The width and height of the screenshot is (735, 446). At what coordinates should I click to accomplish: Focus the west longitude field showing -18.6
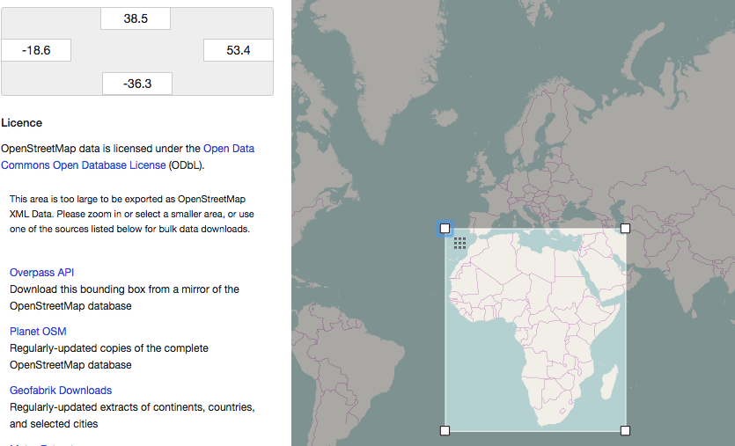coord(36,50)
